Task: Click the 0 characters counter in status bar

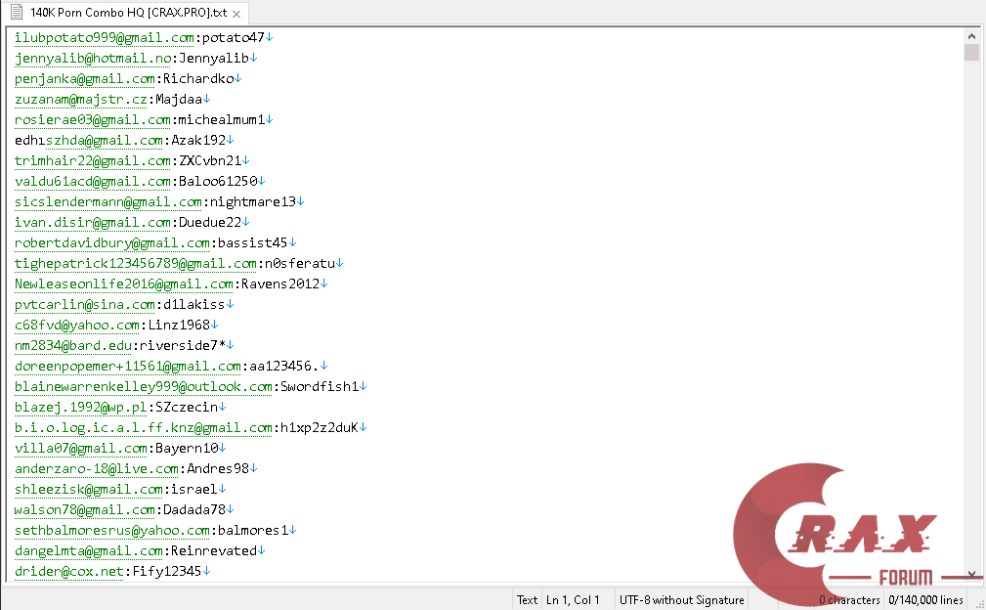Action: [849, 600]
